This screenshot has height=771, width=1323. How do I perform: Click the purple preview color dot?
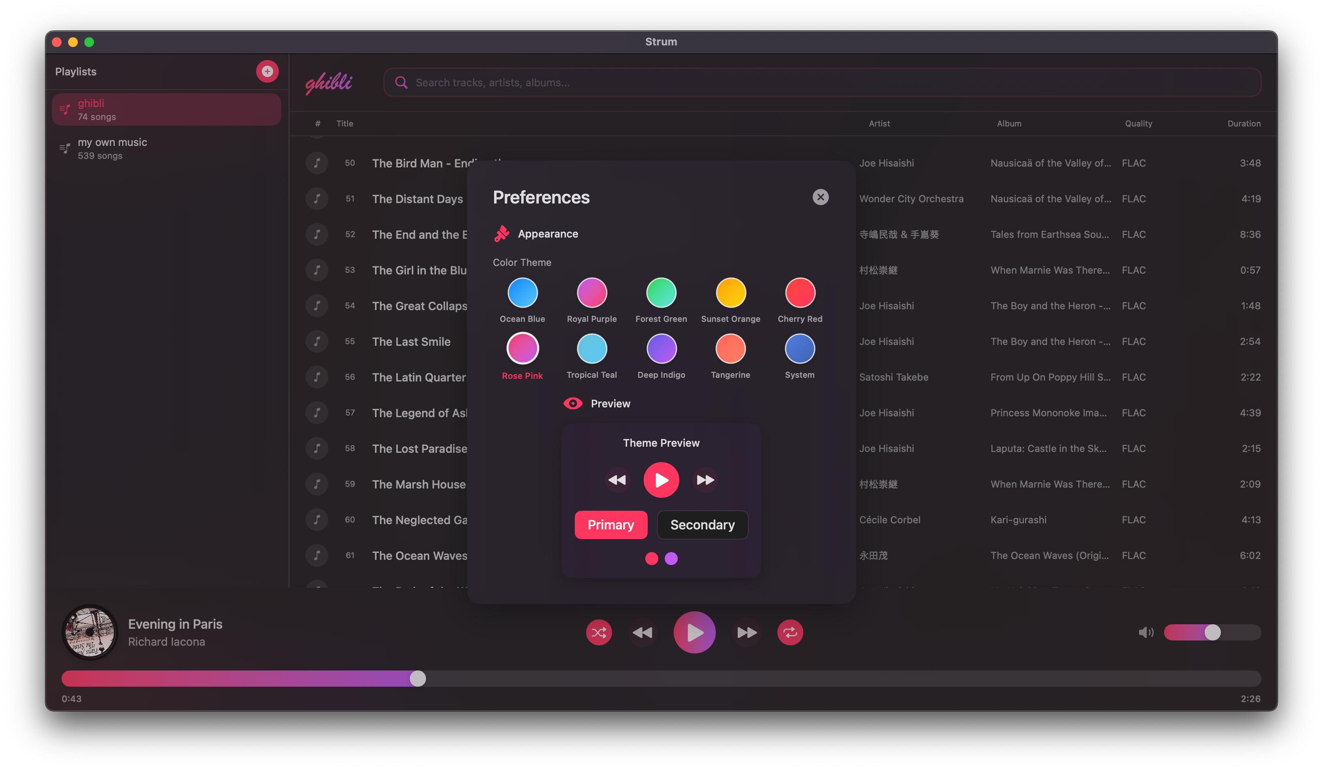click(671, 558)
